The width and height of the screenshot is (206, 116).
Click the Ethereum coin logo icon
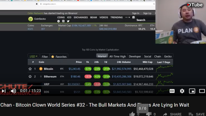point(41,77)
